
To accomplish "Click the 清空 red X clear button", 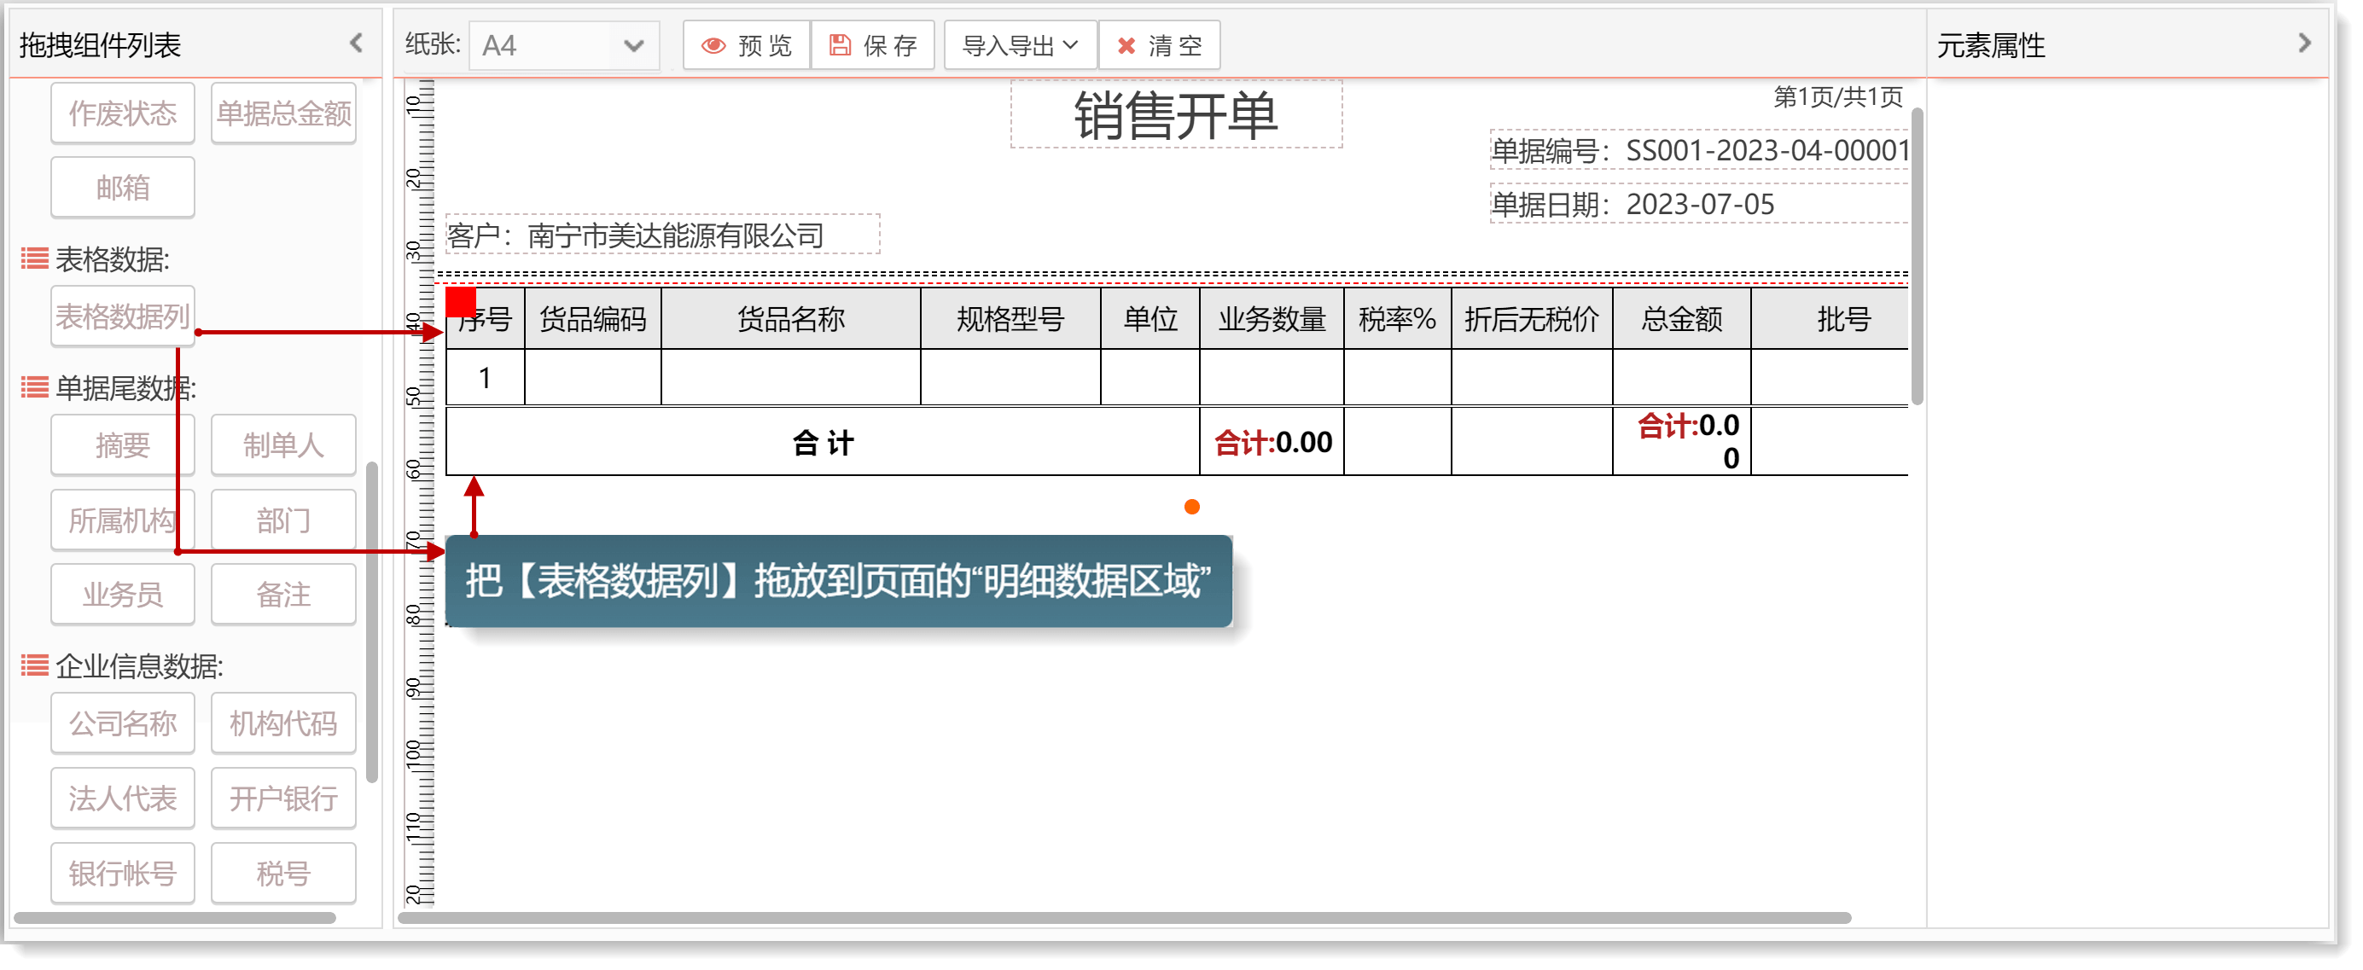I will (x=1159, y=45).
